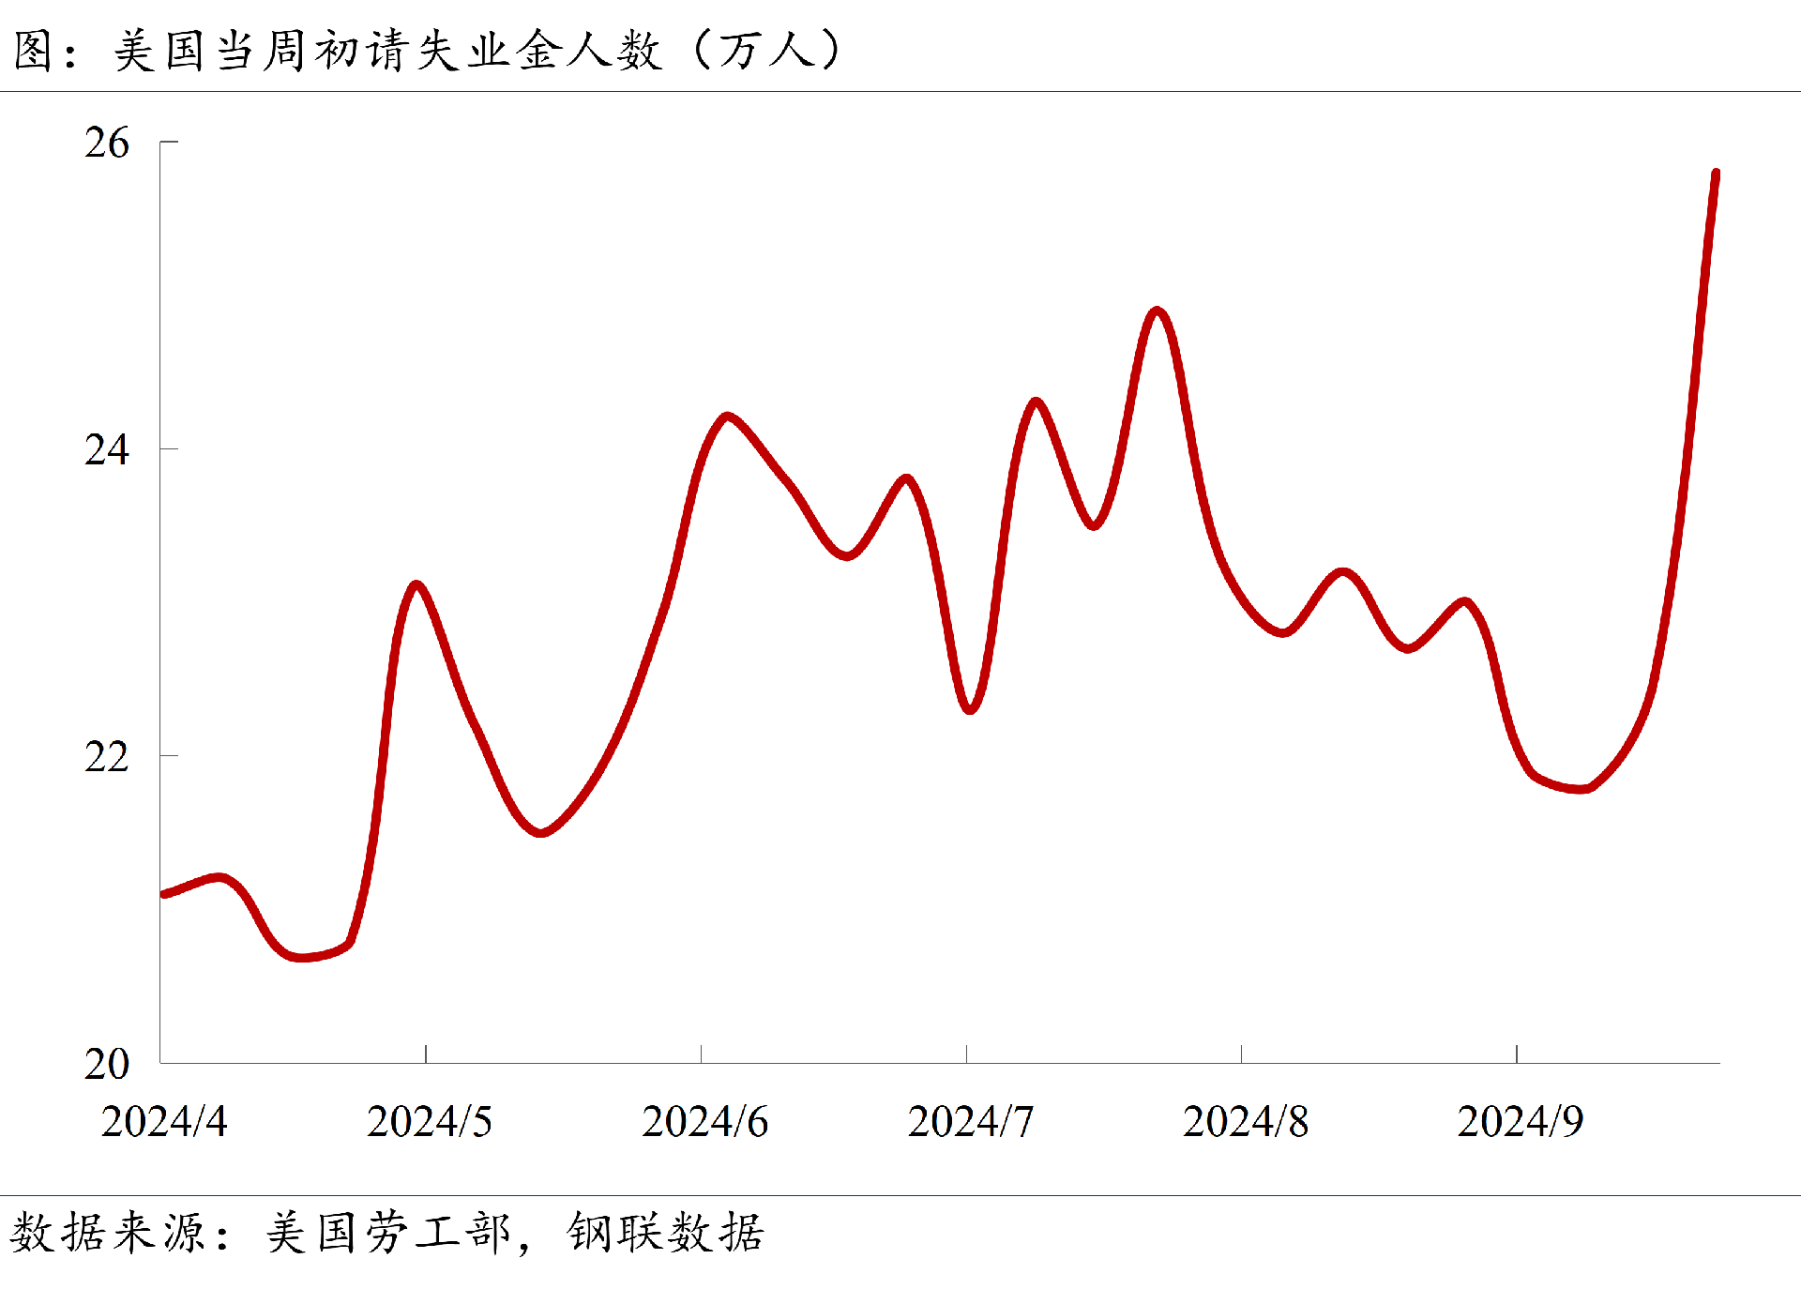The height and width of the screenshot is (1289, 1801).
Task: Click the 2024/7 x-axis label
Action: (x=970, y=1122)
